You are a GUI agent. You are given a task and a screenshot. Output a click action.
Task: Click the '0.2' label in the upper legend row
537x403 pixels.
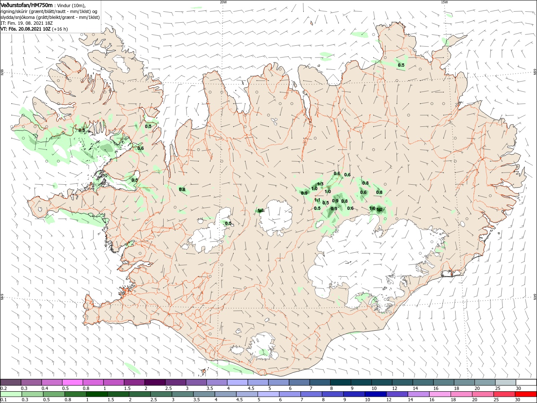[3, 388]
